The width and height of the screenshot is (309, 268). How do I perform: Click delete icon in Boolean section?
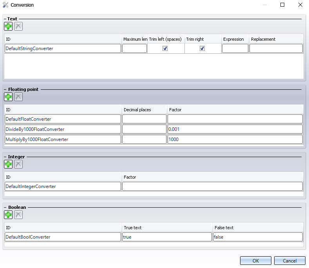click(18, 214)
